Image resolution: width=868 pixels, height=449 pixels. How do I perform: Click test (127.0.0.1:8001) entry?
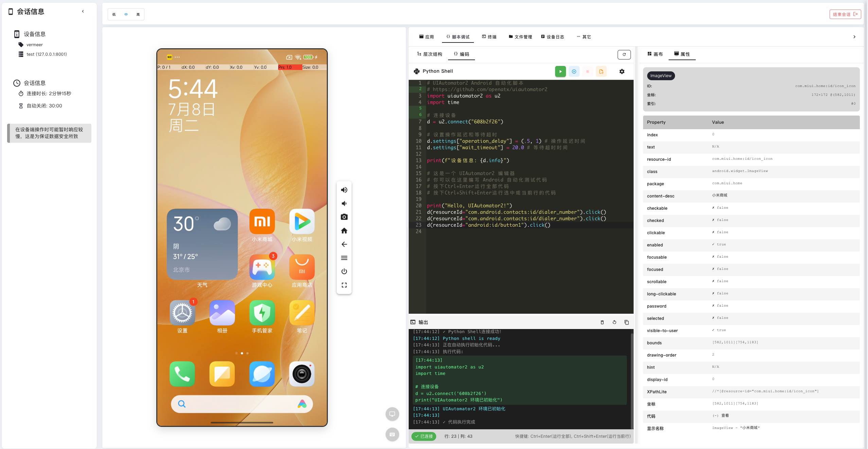47,54
